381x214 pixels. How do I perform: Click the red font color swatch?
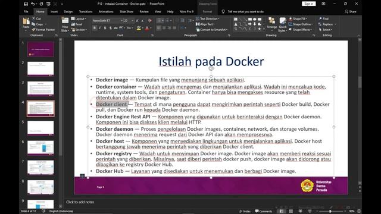(x=147, y=28)
